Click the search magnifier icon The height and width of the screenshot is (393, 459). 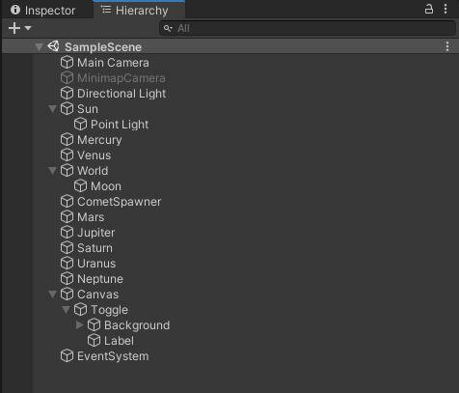[168, 28]
